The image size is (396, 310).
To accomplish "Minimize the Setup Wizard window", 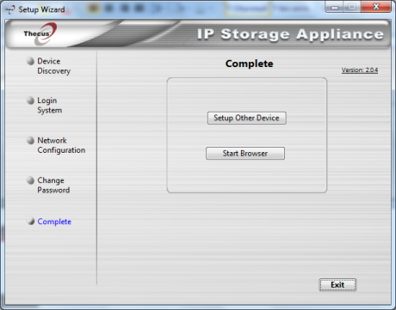I will [334, 7].
